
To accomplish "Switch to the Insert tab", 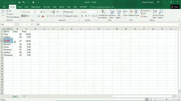I will pos(20,7).
